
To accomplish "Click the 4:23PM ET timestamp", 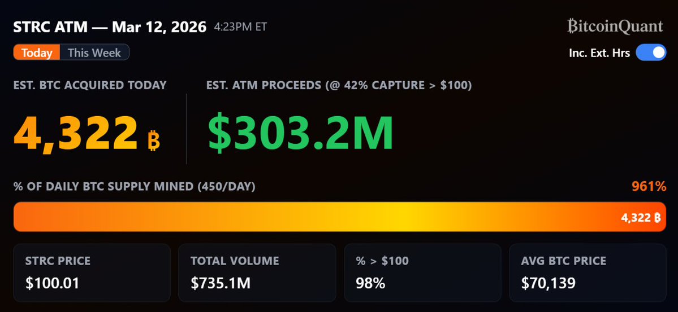I will [240, 27].
